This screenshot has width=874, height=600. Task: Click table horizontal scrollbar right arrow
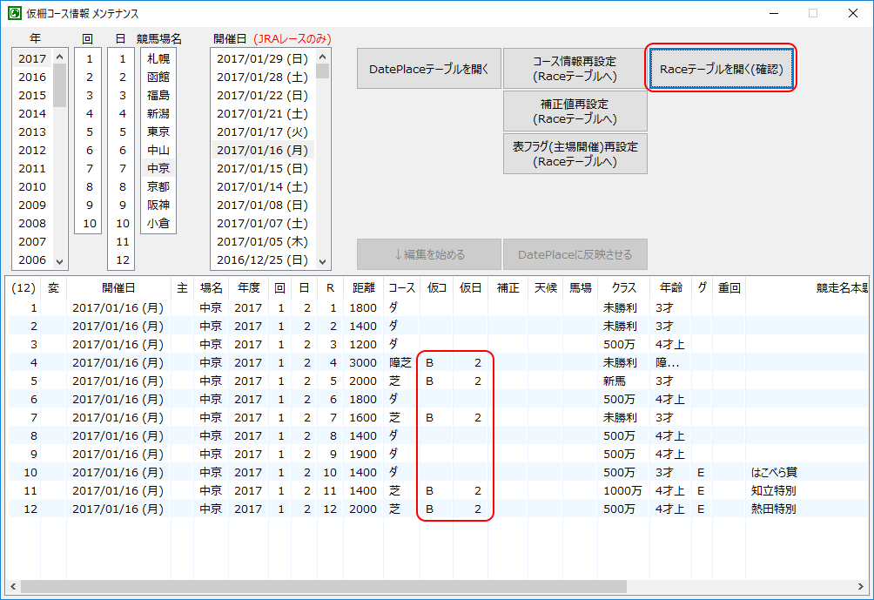click(861, 586)
